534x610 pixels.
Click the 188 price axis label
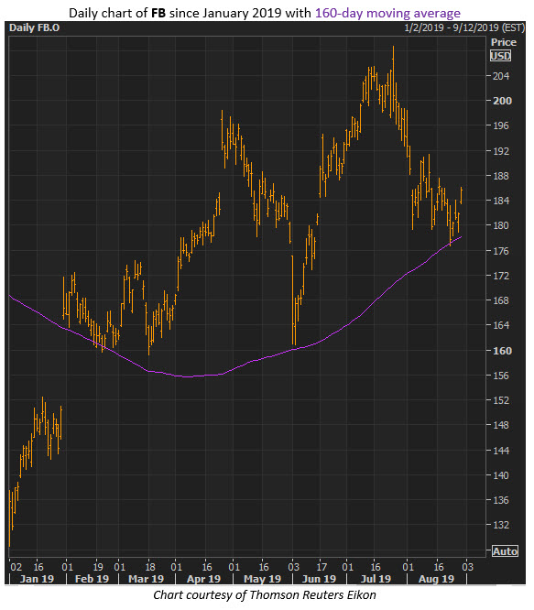click(500, 176)
